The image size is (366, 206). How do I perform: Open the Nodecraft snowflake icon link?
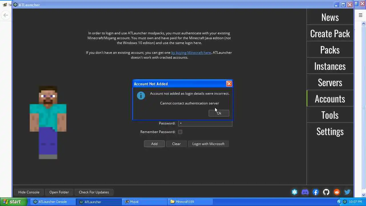pos(295,192)
